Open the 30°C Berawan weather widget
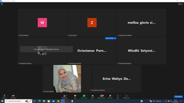 point(155,101)
